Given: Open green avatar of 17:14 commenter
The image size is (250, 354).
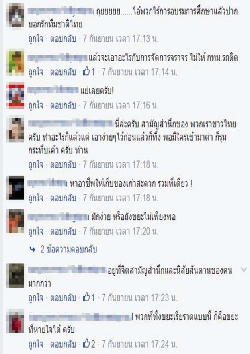Looking at the screenshot, I should point(15,62).
